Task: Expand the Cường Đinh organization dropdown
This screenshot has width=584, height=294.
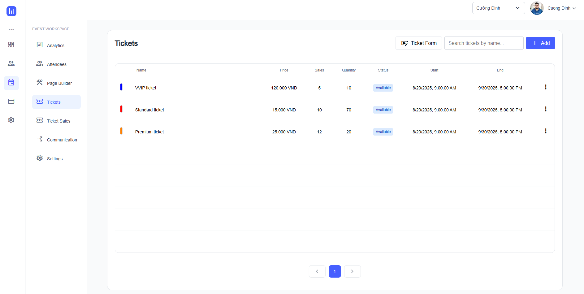Action: [498, 8]
